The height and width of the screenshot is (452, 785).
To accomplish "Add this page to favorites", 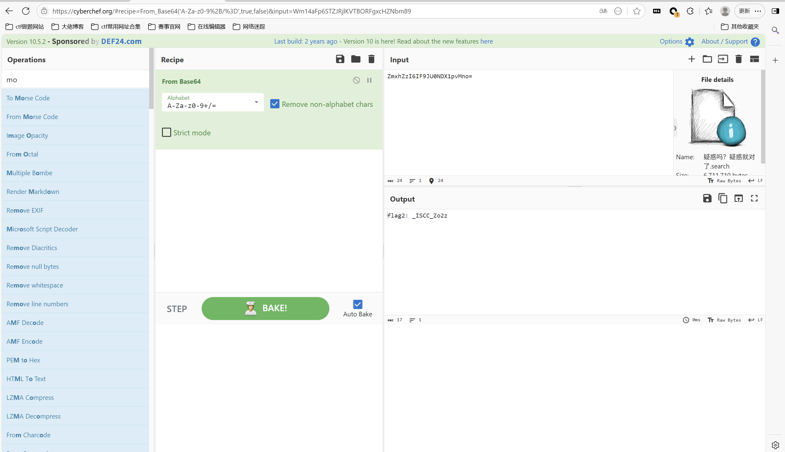I will coord(637,11).
